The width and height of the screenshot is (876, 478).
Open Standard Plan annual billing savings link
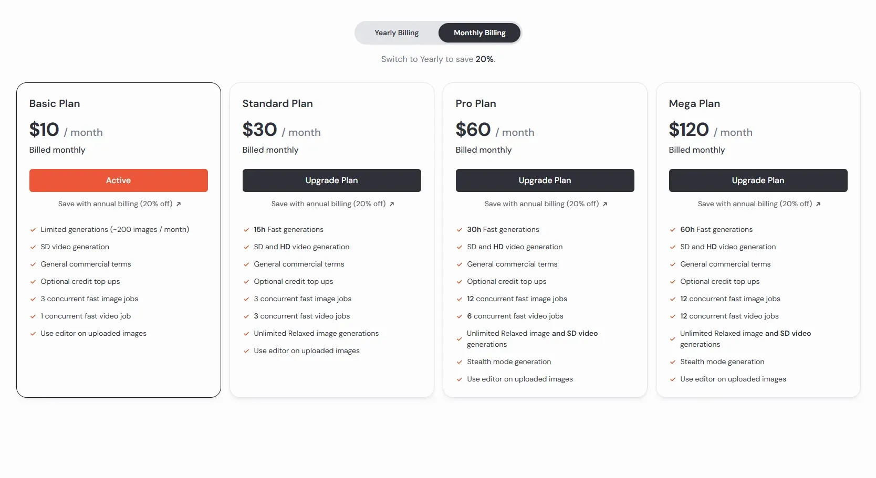click(328, 204)
